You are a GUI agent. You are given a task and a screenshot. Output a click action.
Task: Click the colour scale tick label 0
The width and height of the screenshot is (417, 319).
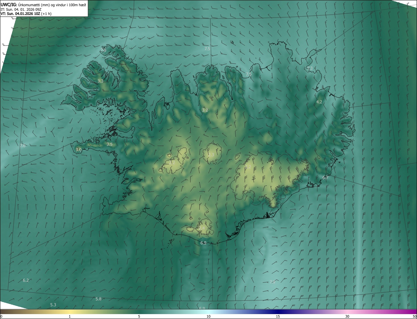tap(1, 316)
